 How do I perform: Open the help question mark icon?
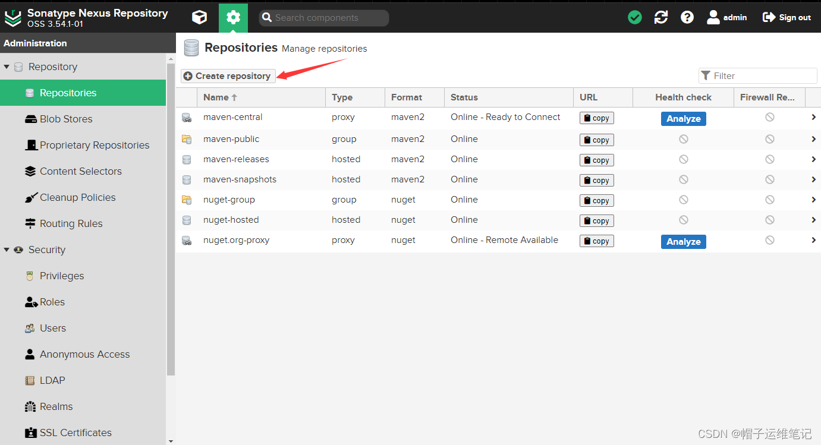687,17
